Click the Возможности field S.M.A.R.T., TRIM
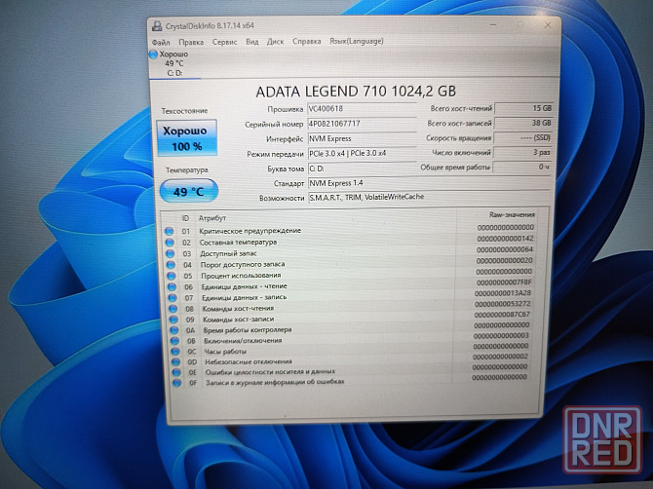The width and height of the screenshot is (653, 489). tap(430, 198)
